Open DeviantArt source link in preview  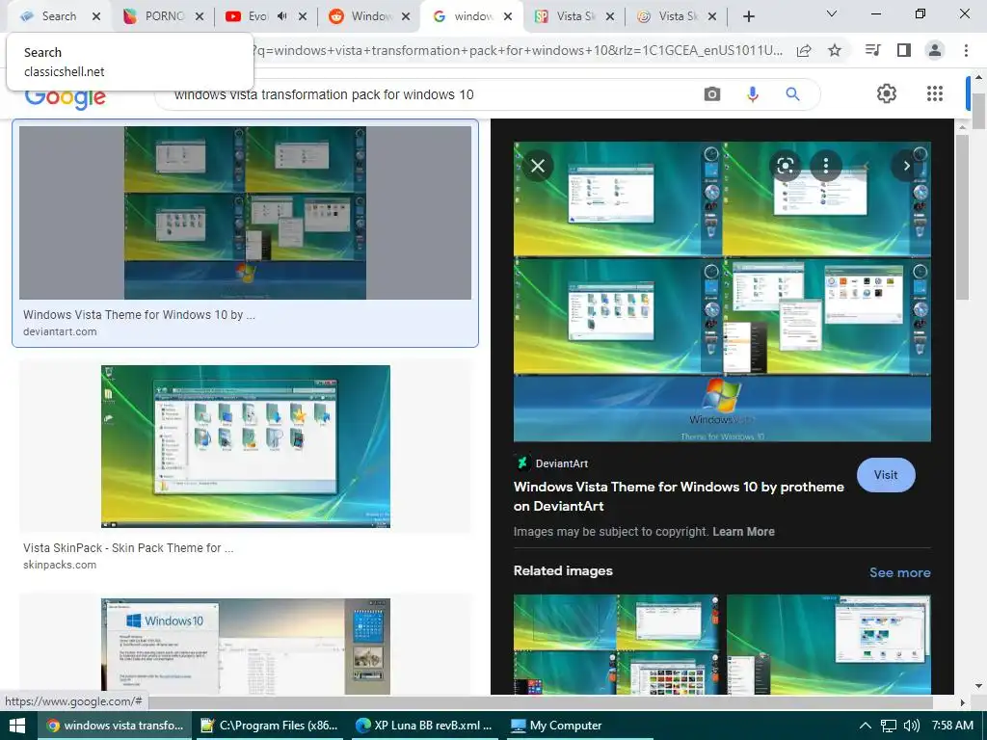[550, 463]
